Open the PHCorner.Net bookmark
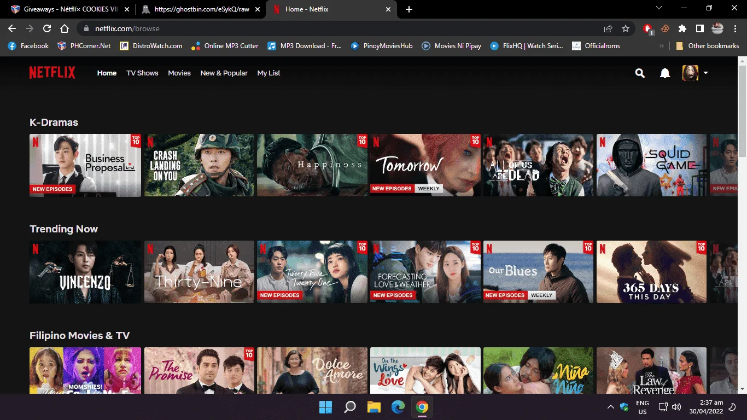The height and width of the screenshot is (420, 747). pyautogui.click(x=84, y=46)
